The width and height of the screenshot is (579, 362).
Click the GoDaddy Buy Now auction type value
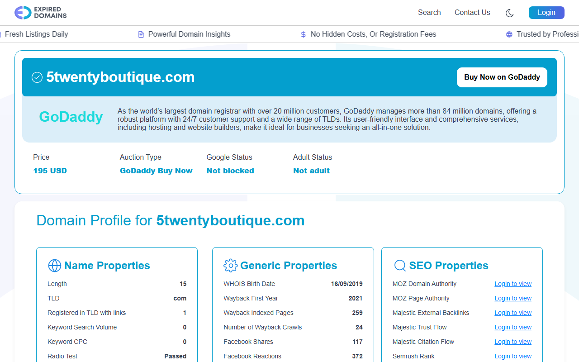coord(156,171)
